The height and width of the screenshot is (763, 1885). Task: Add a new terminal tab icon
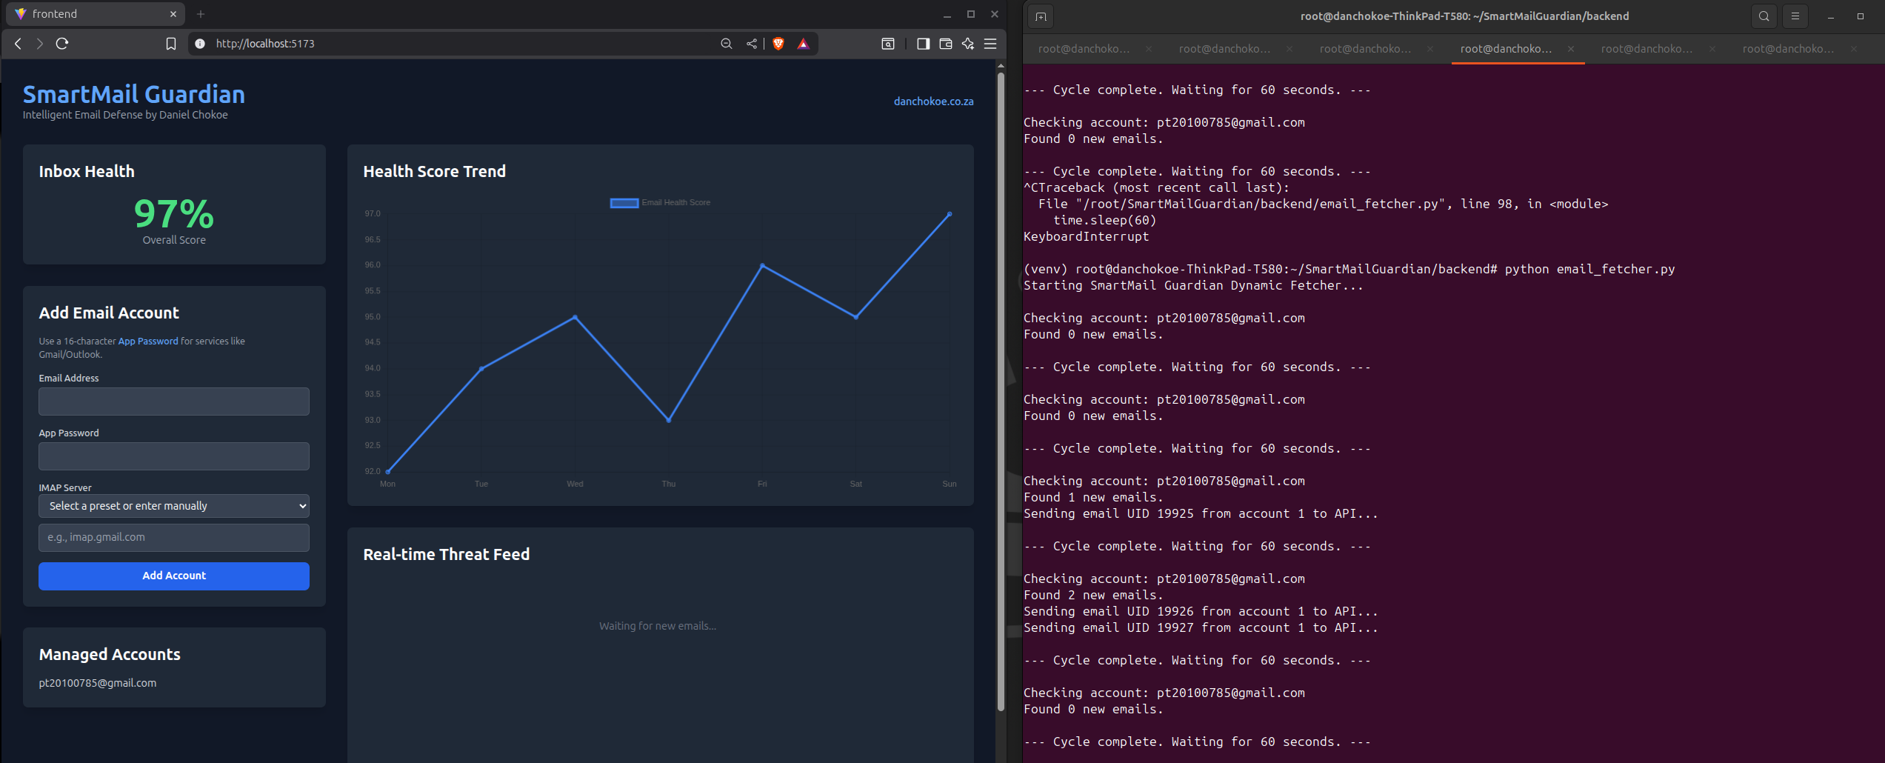[x=1041, y=16]
